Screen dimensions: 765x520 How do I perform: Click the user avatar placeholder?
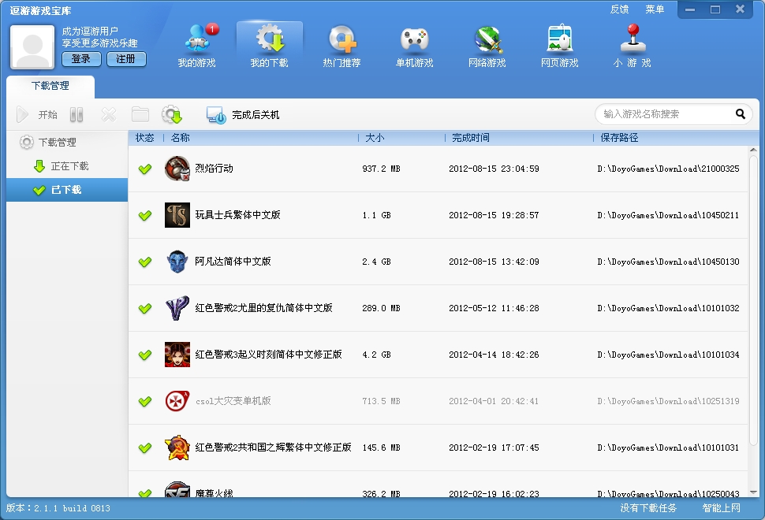(x=32, y=46)
